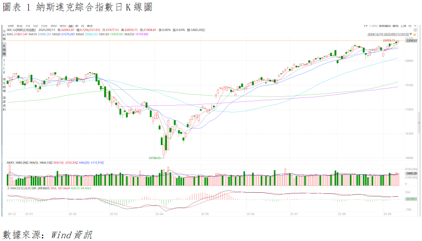Click the data source text Wind資訊

72,235
